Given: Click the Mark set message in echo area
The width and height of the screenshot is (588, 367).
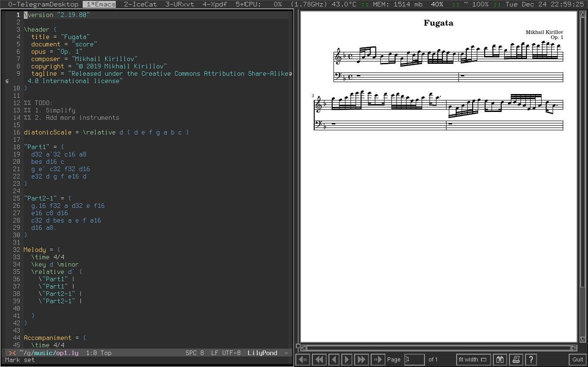Looking at the screenshot, I should (20, 360).
